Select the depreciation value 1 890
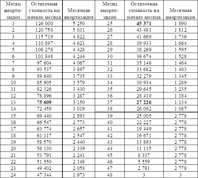The height and width of the screenshot is (178, 198). point(180,24)
